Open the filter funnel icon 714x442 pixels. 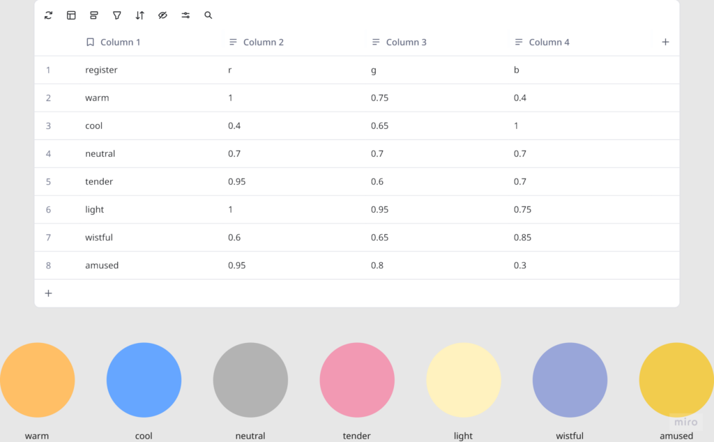tap(117, 15)
